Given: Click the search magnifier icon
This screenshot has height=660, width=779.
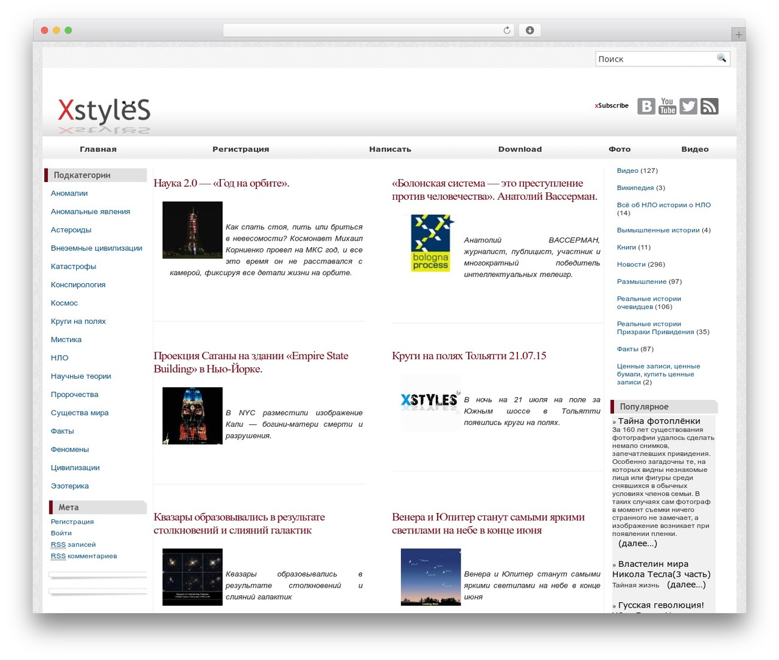Looking at the screenshot, I should pyautogui.click(x=721, y=58).
